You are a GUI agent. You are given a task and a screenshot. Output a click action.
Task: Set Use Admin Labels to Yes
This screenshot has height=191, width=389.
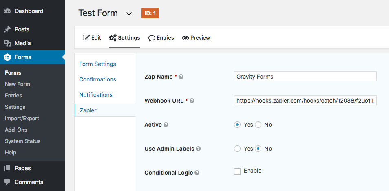coord(237,149)
